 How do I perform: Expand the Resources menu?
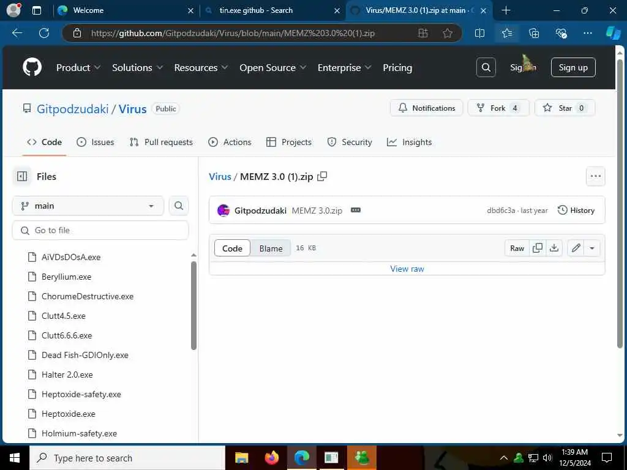[x=201, y=67]
